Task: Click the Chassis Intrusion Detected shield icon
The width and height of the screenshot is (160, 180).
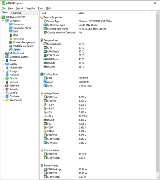Action: tap(45, 32)
